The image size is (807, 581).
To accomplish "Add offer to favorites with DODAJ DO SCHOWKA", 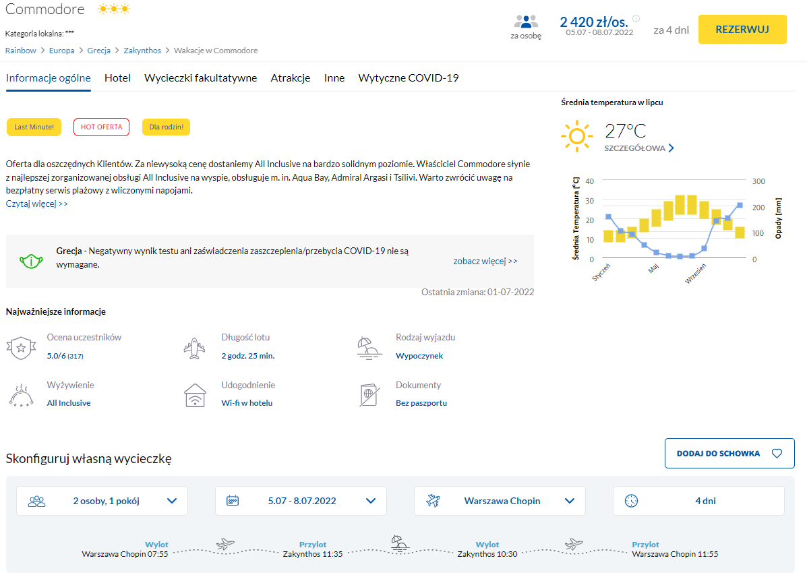I will (x=729, y=454).
